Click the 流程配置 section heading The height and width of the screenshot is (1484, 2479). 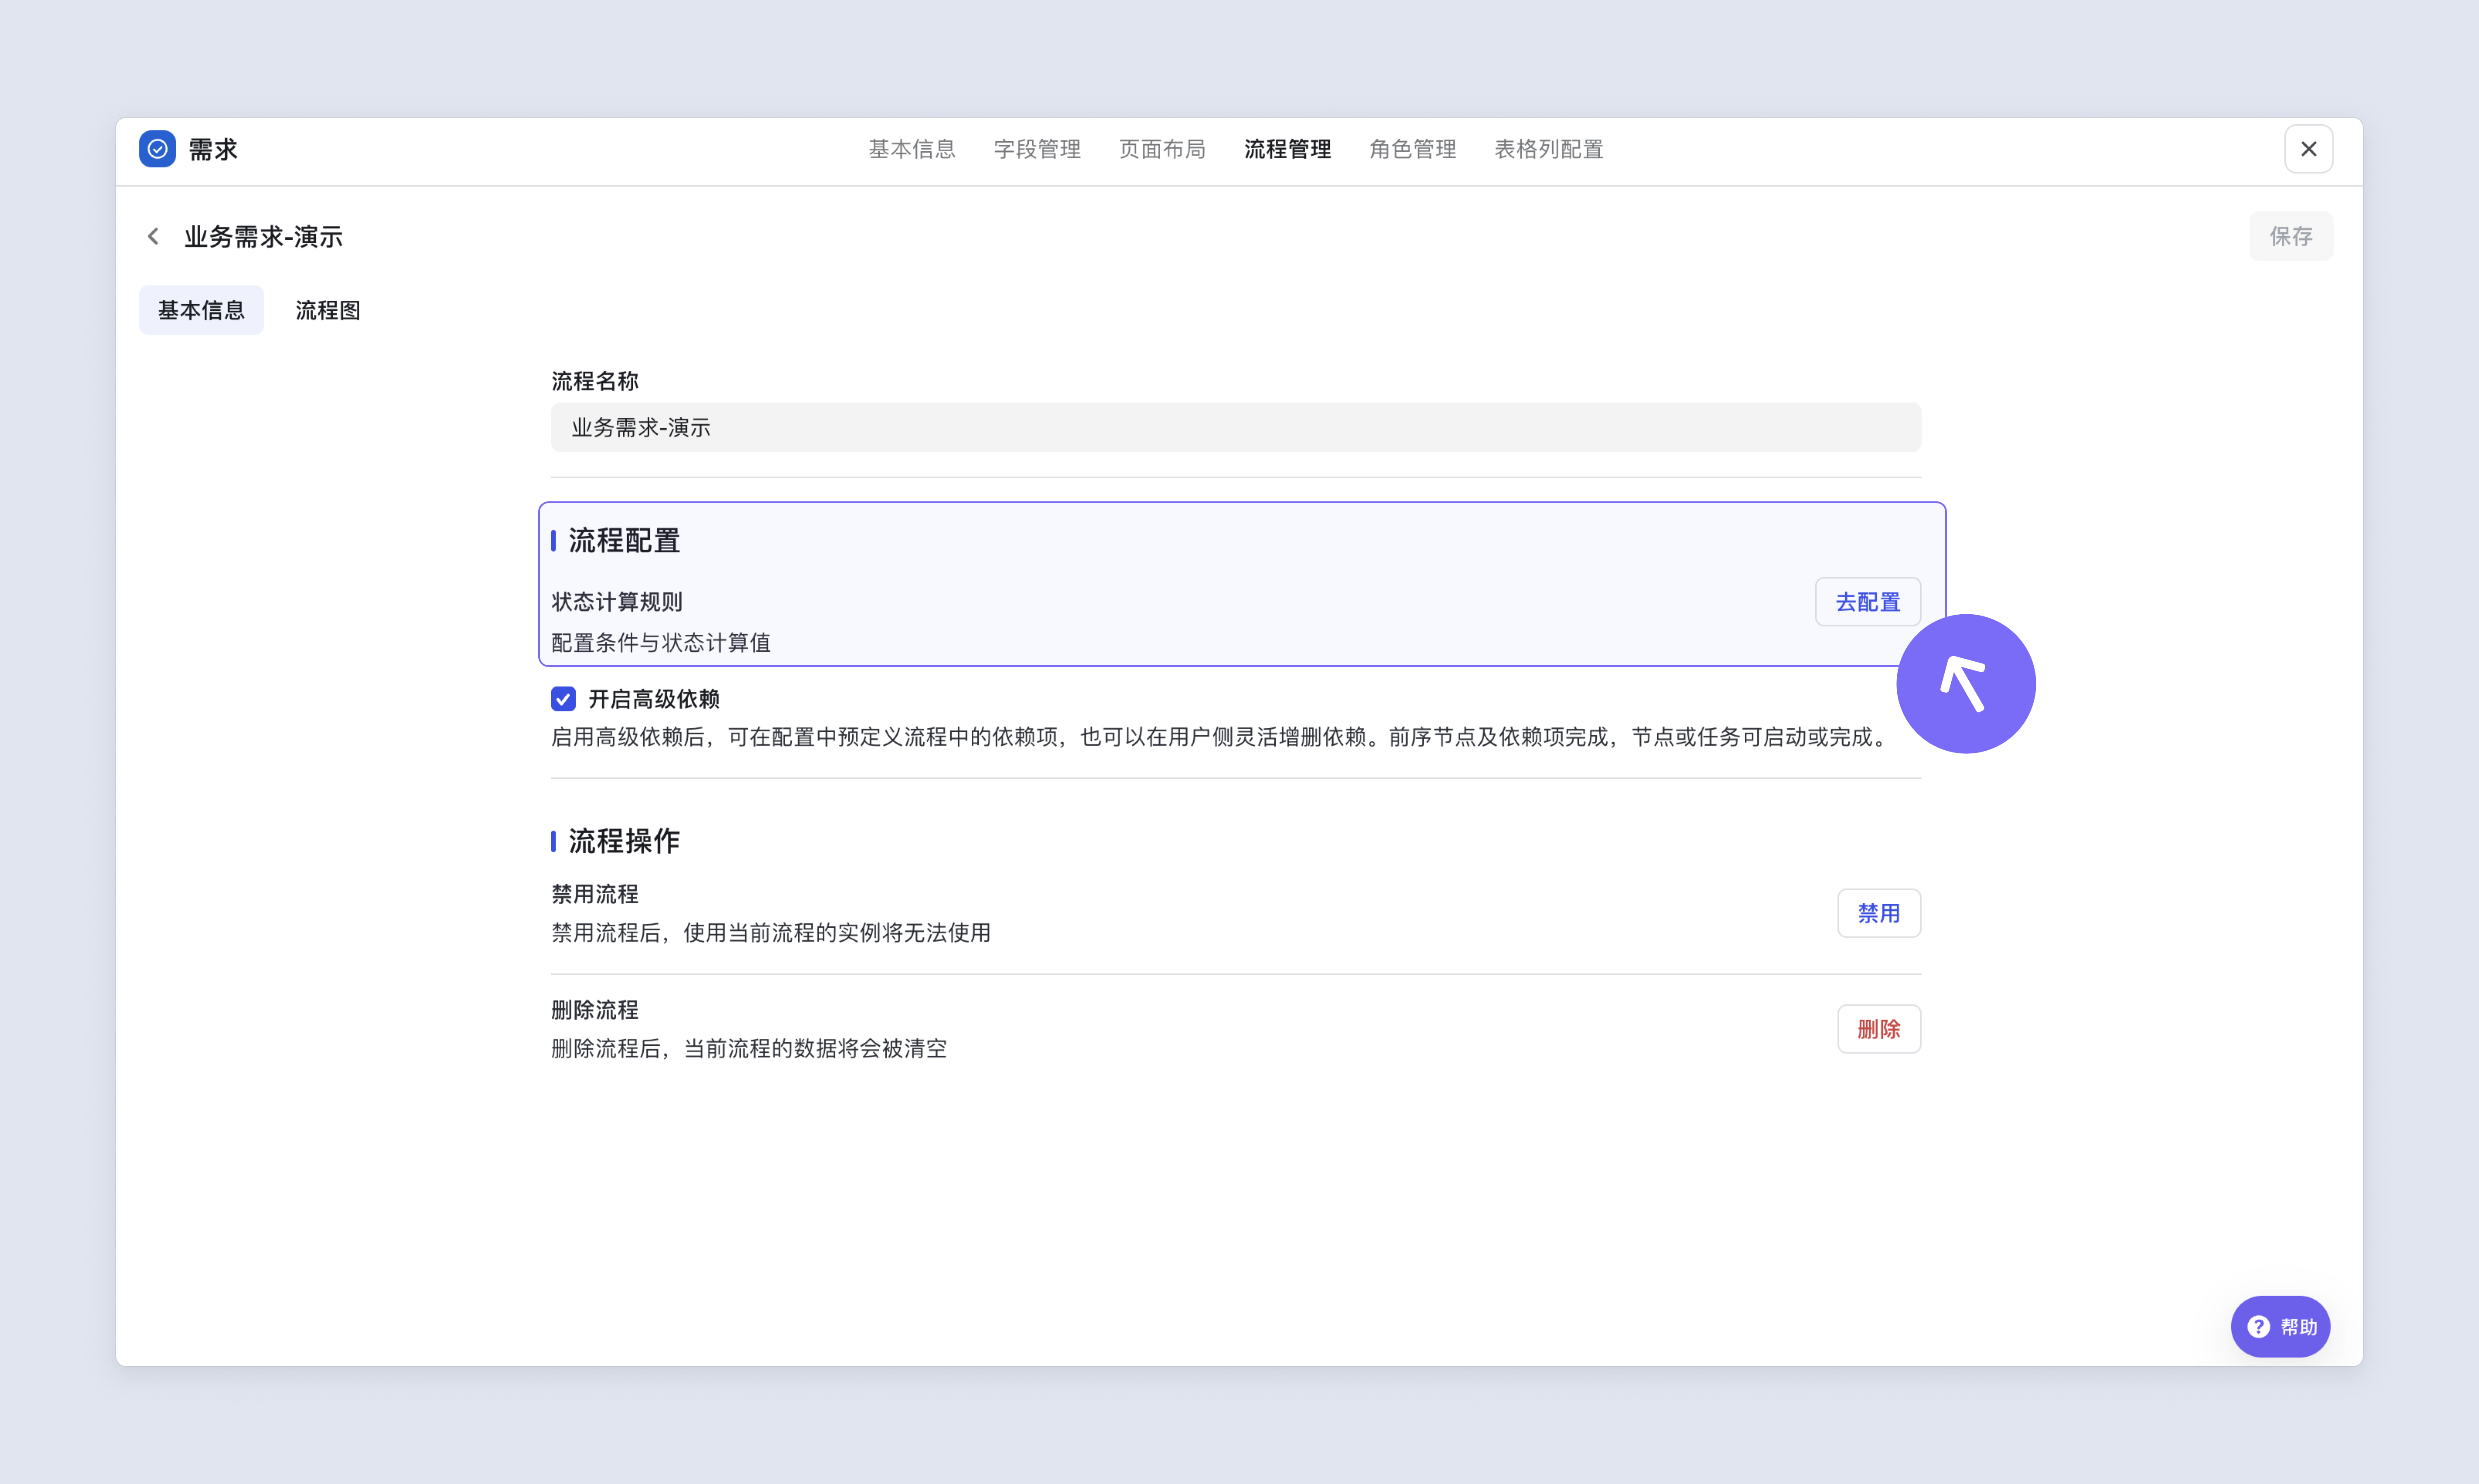pyautogui.click(x=624, y=541)
